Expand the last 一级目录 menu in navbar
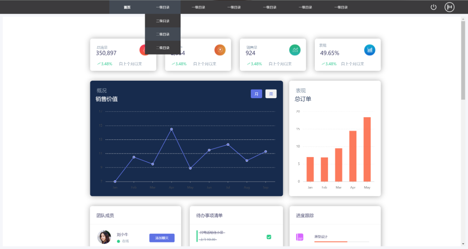The width and height of the screenshot is (468, 249). [x=341, y=7]
